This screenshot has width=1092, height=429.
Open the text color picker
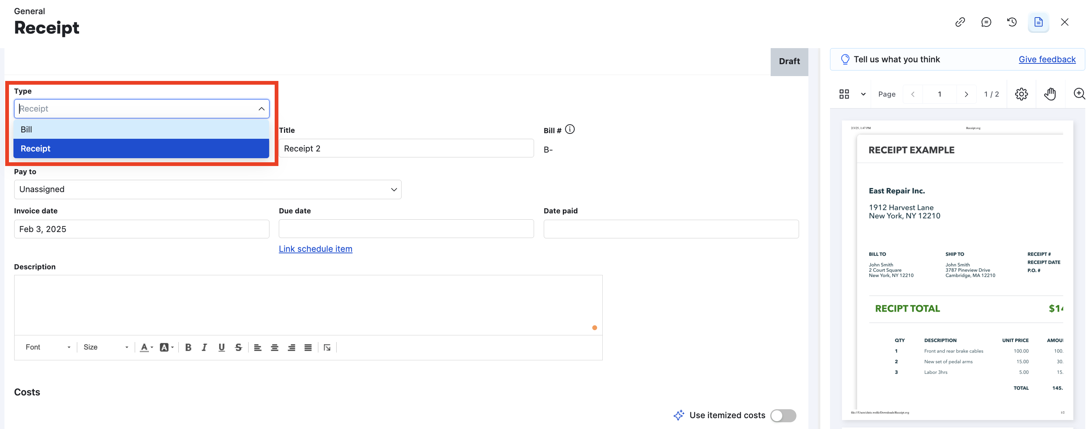point(146,348)
